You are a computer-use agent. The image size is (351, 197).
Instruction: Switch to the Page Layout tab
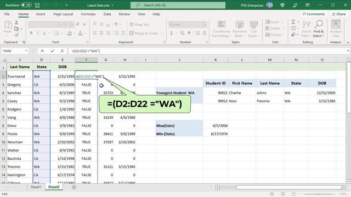pos(63,14)
